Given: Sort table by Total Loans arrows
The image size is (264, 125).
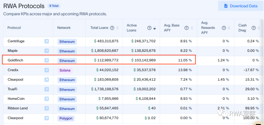Looking at the screenshot, I should [x=117, y=28].
